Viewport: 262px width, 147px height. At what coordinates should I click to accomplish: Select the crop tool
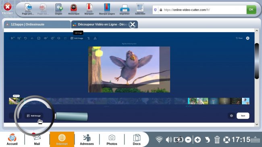[19, 38]
